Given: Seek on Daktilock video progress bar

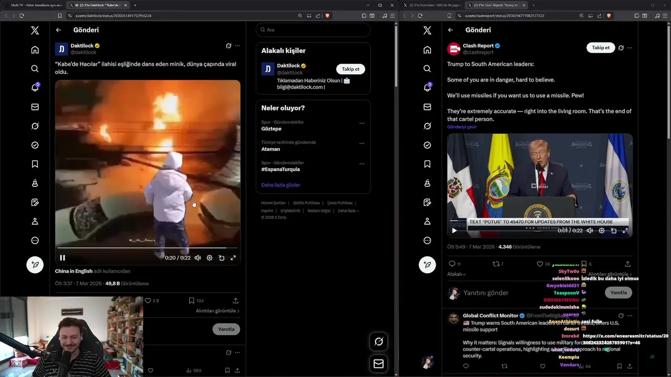Looking at the screenshot, I should click(147, 248).
